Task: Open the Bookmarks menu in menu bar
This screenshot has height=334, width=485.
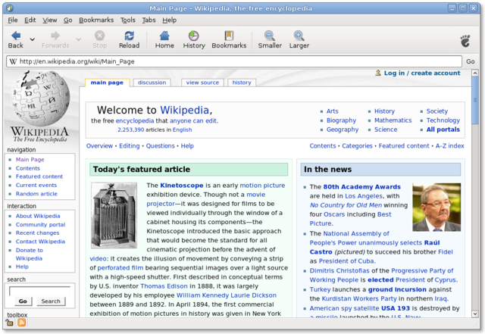Action: click(96, 20)
